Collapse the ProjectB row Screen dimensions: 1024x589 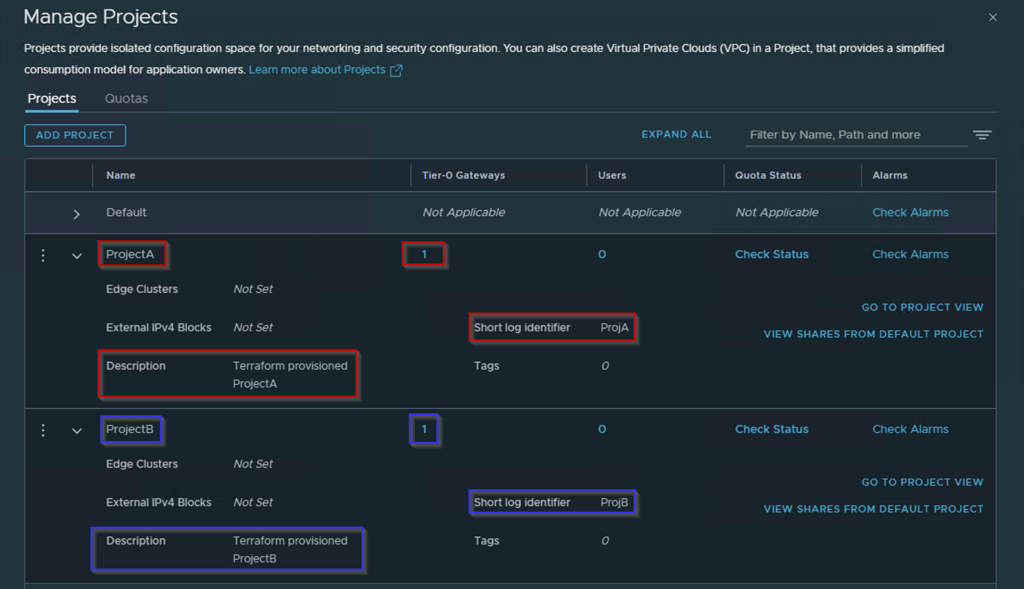[x=77, y=431]
